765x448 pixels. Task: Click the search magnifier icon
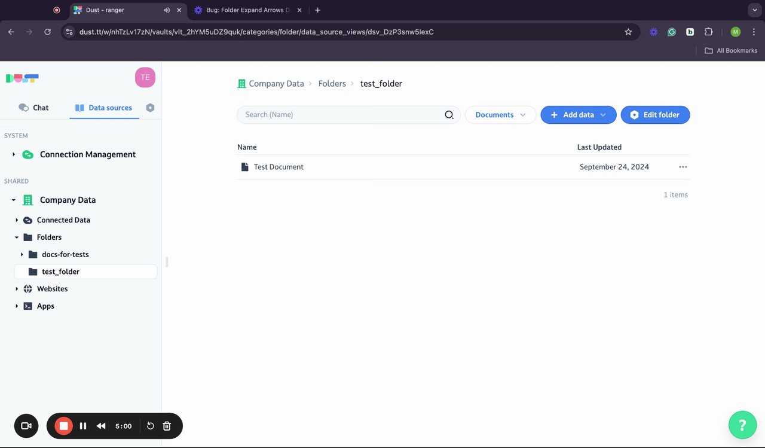click(x=449, y=115)
